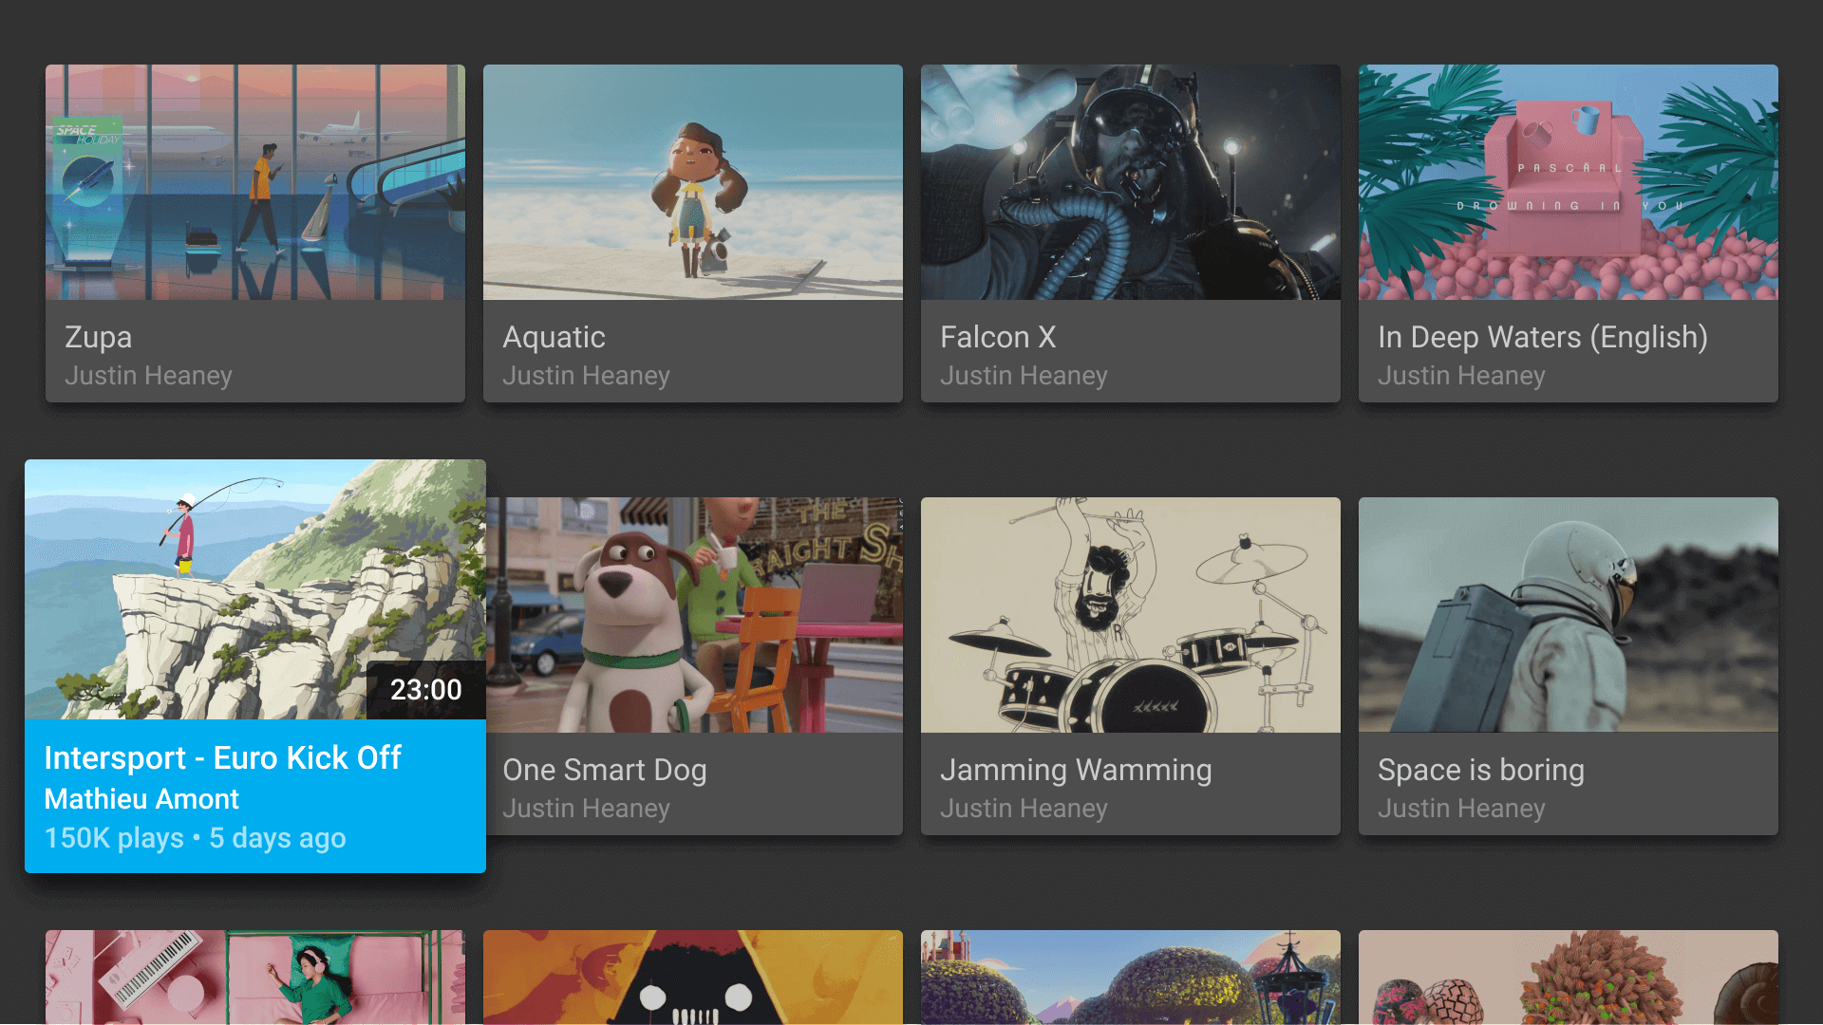The width and height of the screenshot is (1823, 1025).
Task: Open the flower garden carousel video thumbnail
Action: [1131, 978]
